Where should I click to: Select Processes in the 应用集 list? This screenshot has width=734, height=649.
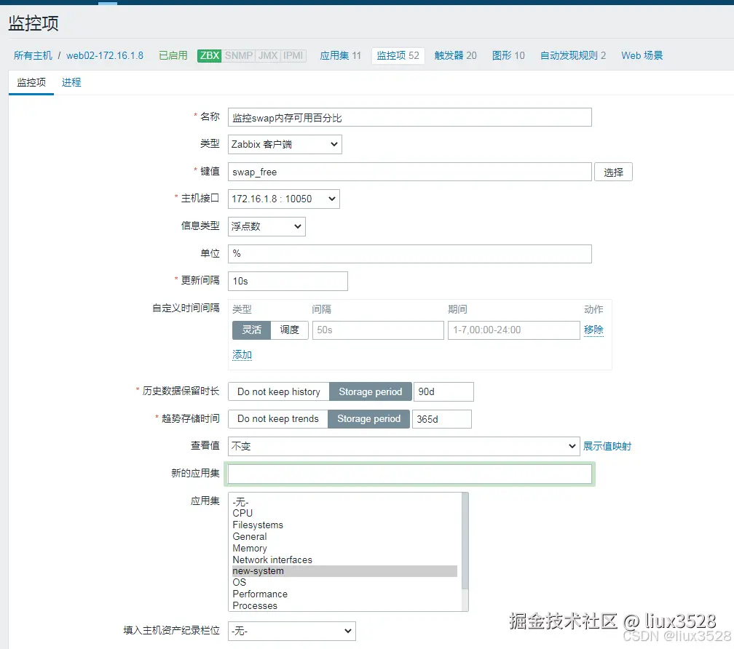(x=344, y=606)
